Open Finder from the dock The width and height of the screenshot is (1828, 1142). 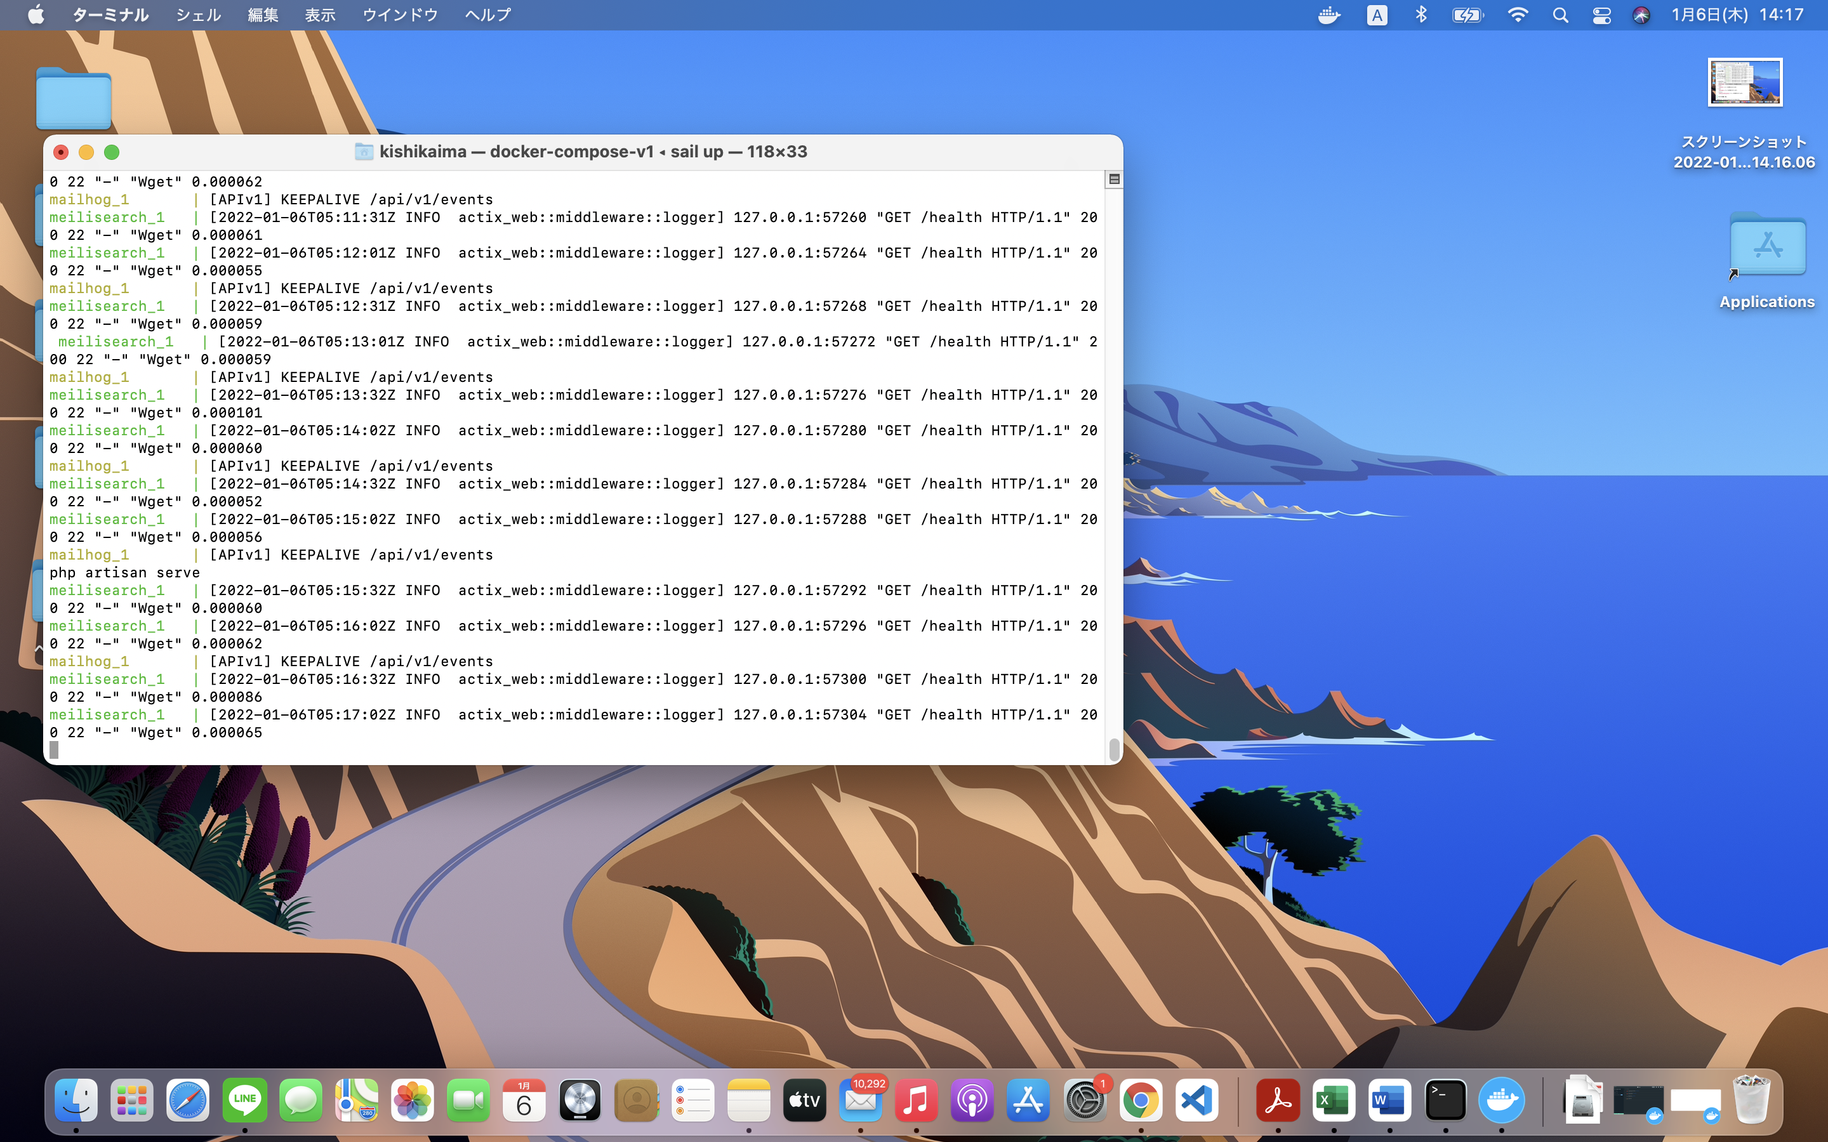pyautogui.click(x=74, y=1099)
